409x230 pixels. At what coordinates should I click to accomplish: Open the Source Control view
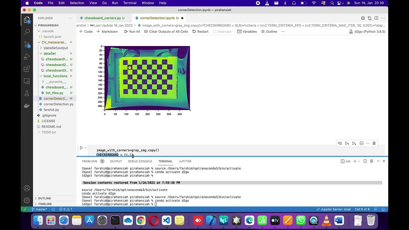27,44
